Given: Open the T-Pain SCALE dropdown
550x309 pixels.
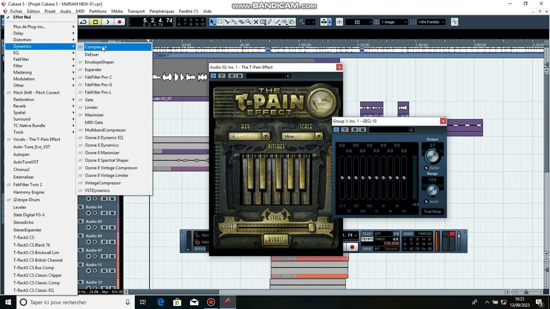Looking at the screenshot, I should [318, 136].
